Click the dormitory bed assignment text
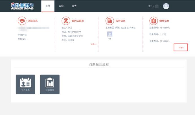This screenshot has height=115, width=195. [120, 28]
